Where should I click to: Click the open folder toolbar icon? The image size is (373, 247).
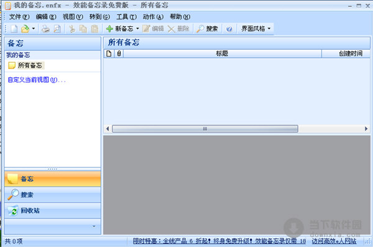[x=25, y=29]
